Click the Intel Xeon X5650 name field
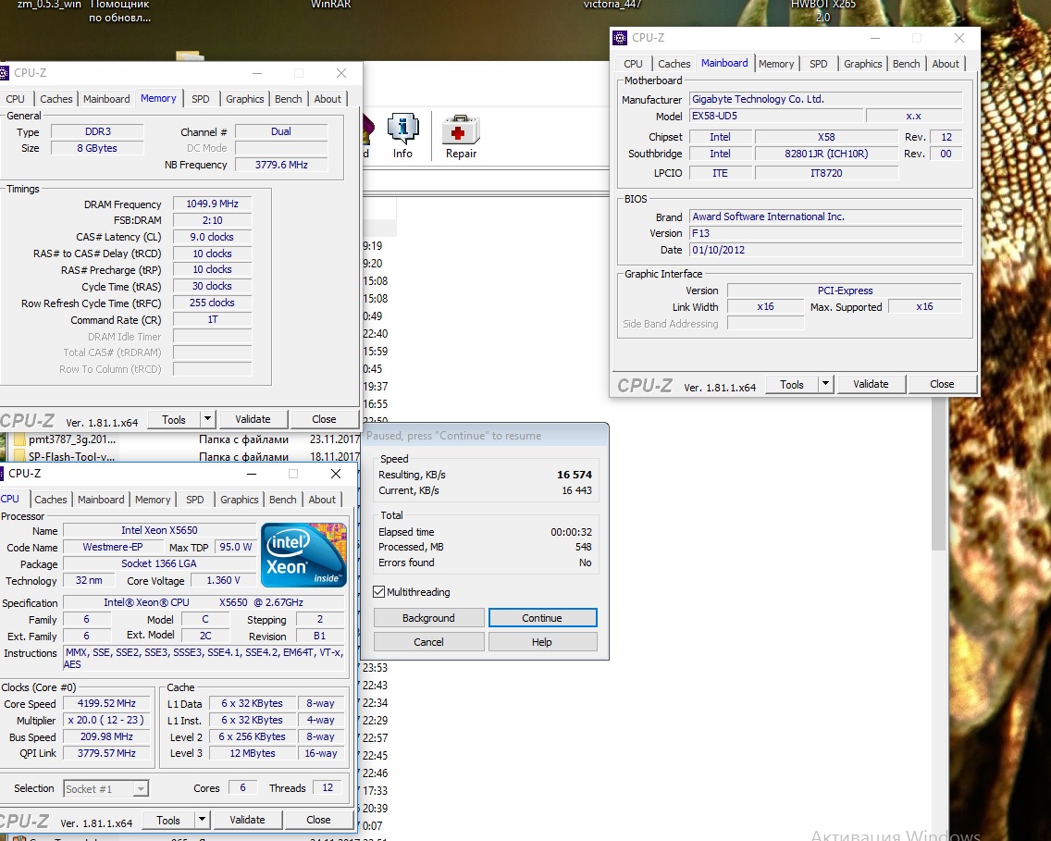The width and height of the screenshot is (1051, 841). click(x=159, y=530)
